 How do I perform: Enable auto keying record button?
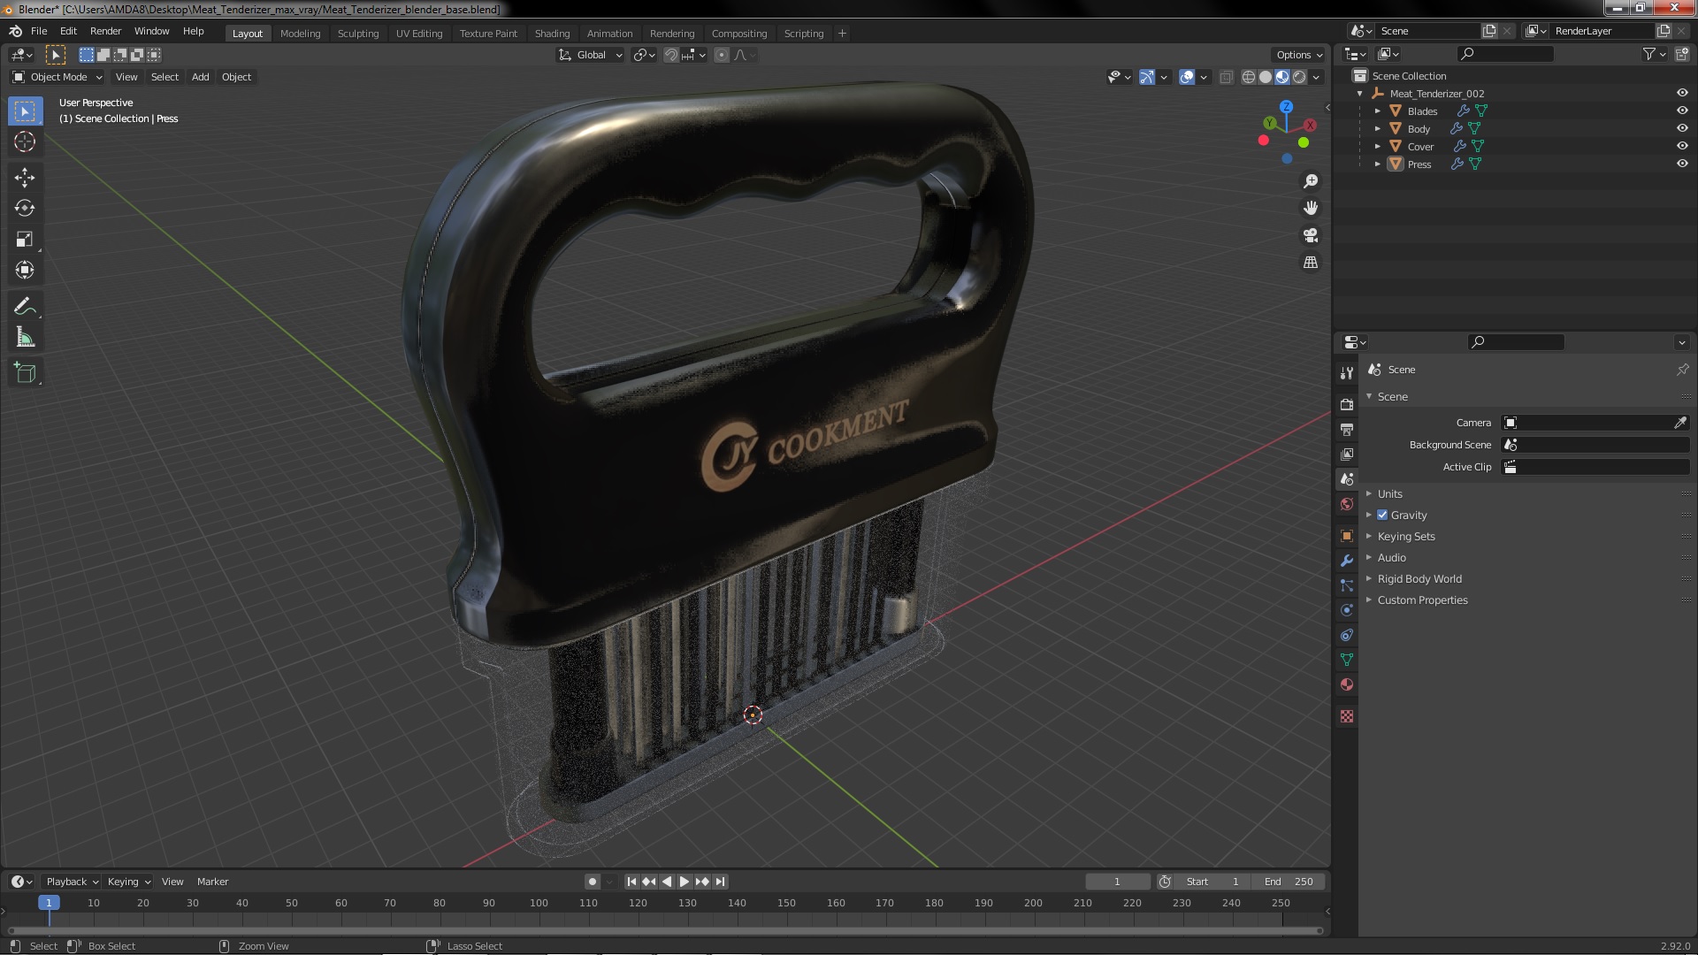click(592, 882)
